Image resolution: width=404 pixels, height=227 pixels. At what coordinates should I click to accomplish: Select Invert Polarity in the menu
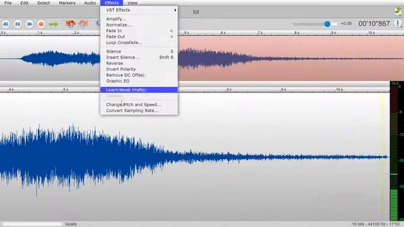pos(139,69)
